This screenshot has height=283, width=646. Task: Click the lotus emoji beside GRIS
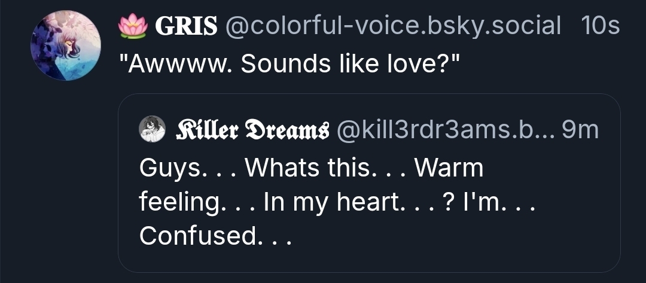(x=133, y=26)
